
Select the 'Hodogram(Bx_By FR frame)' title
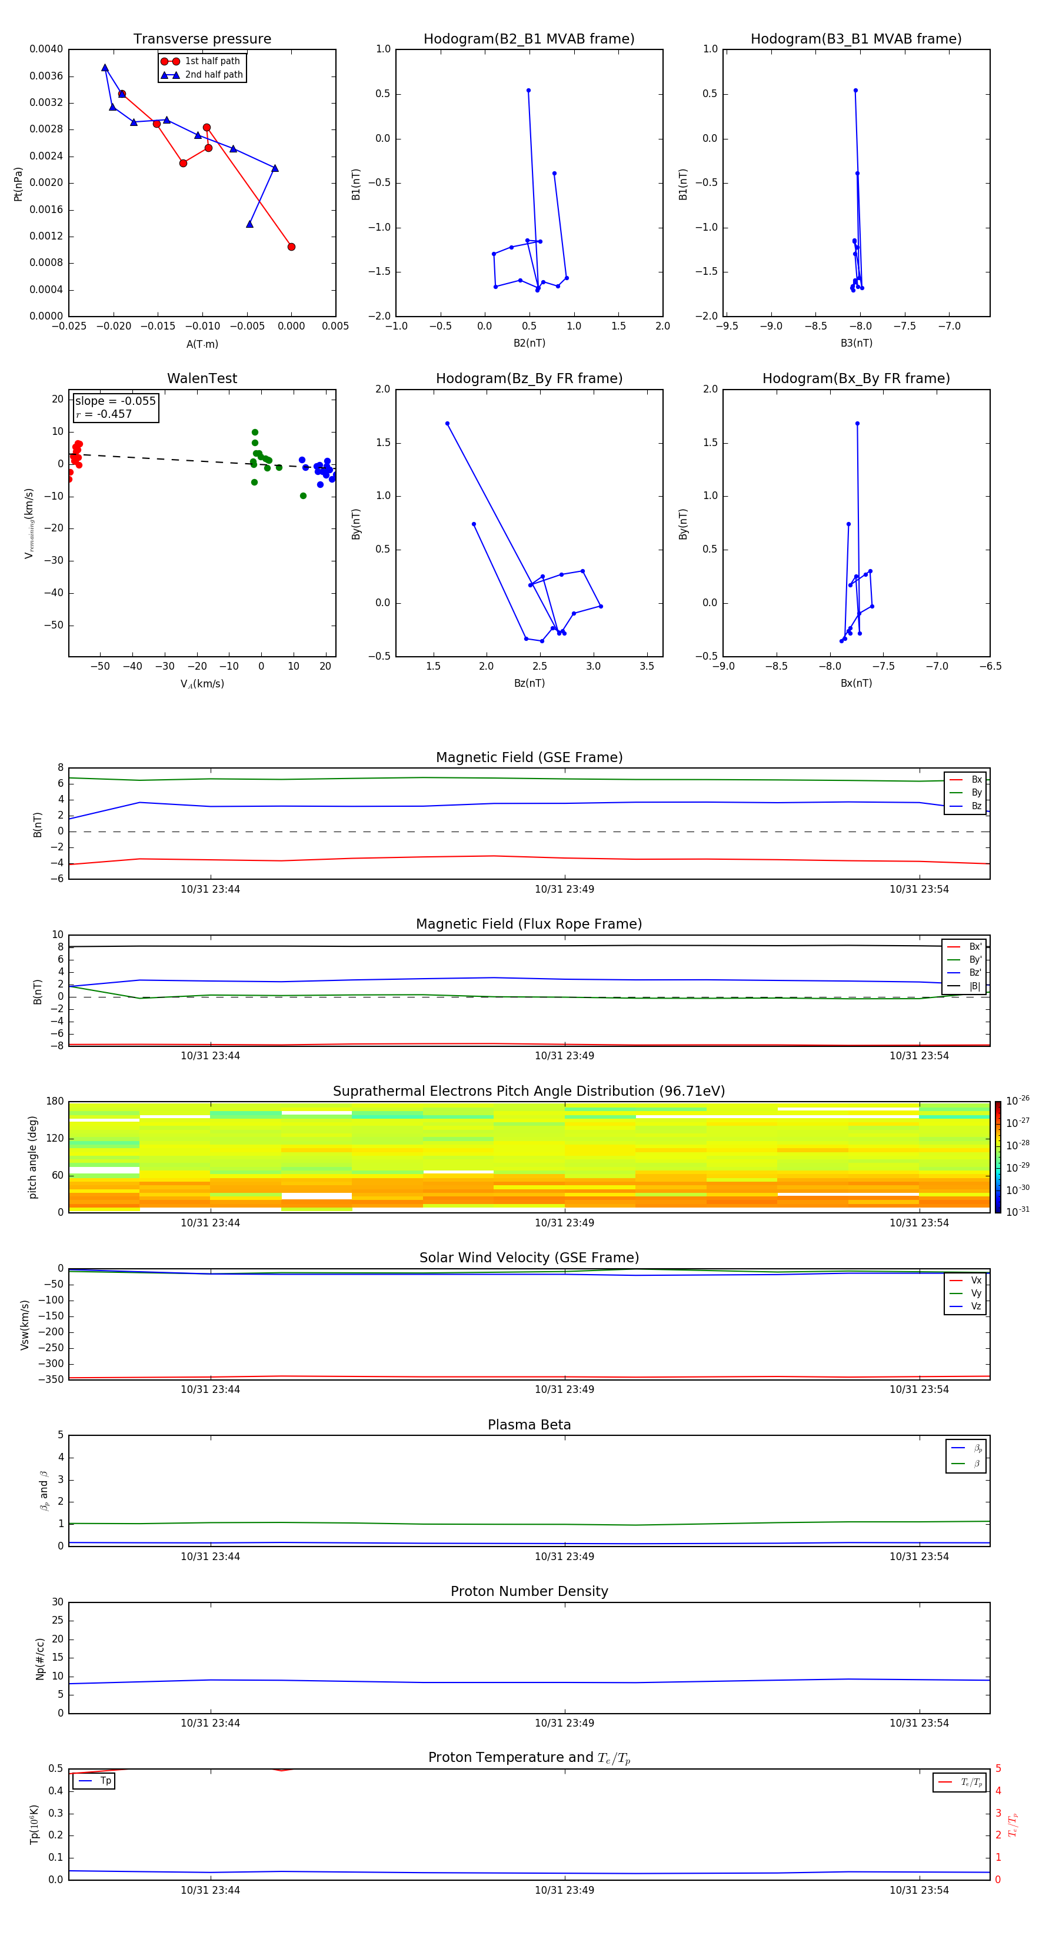pos(856,378)
